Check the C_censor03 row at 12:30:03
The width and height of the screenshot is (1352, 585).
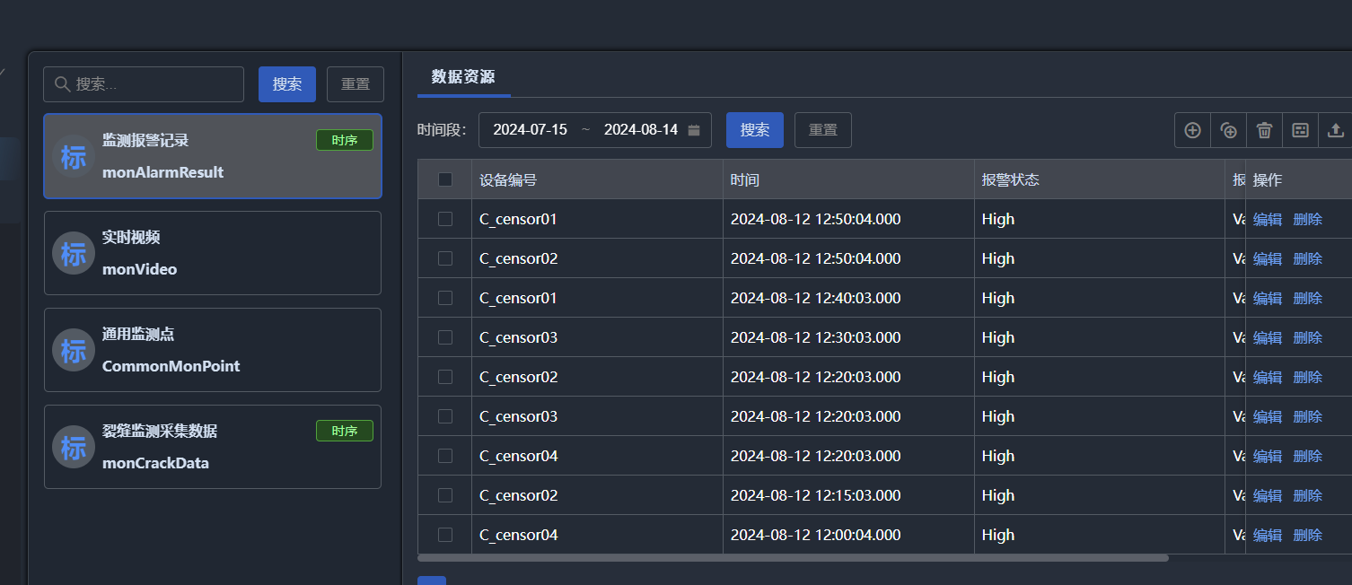tap(445, 337)
